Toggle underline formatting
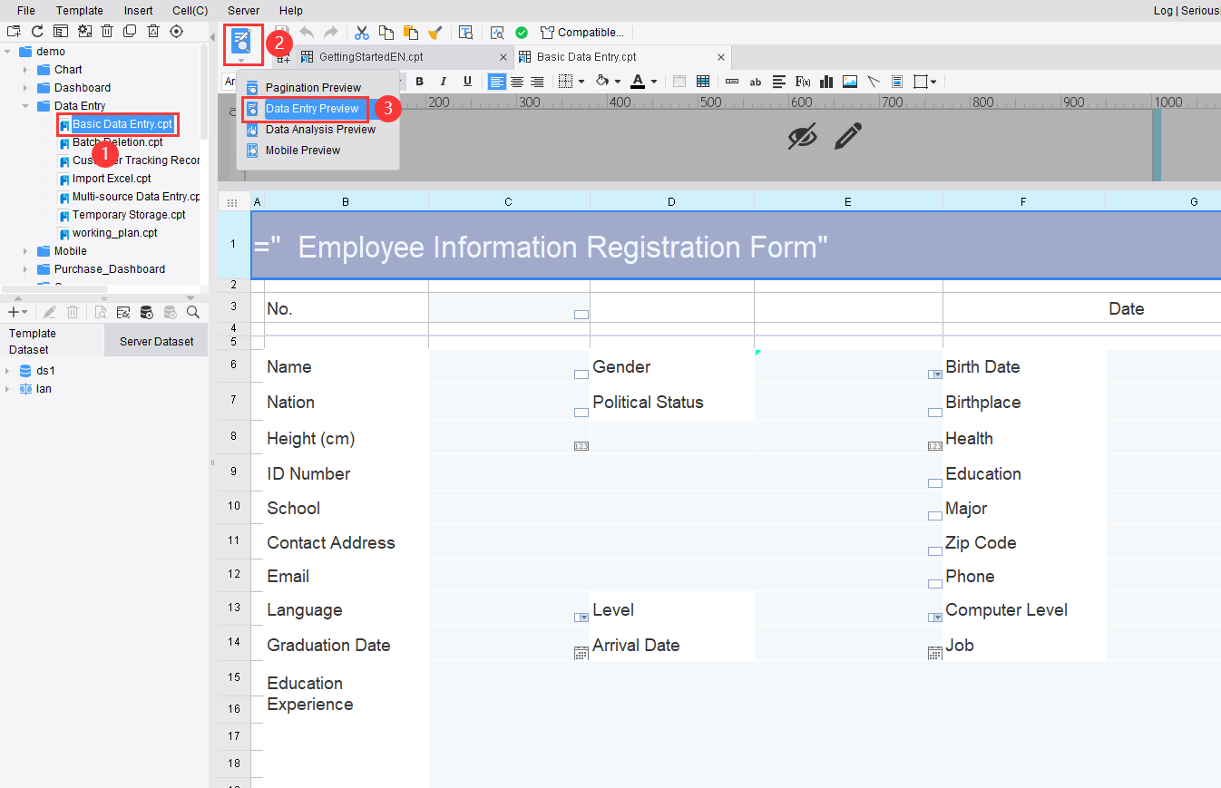This screenshot has height=788, width=1221. (x=465, y=82)
